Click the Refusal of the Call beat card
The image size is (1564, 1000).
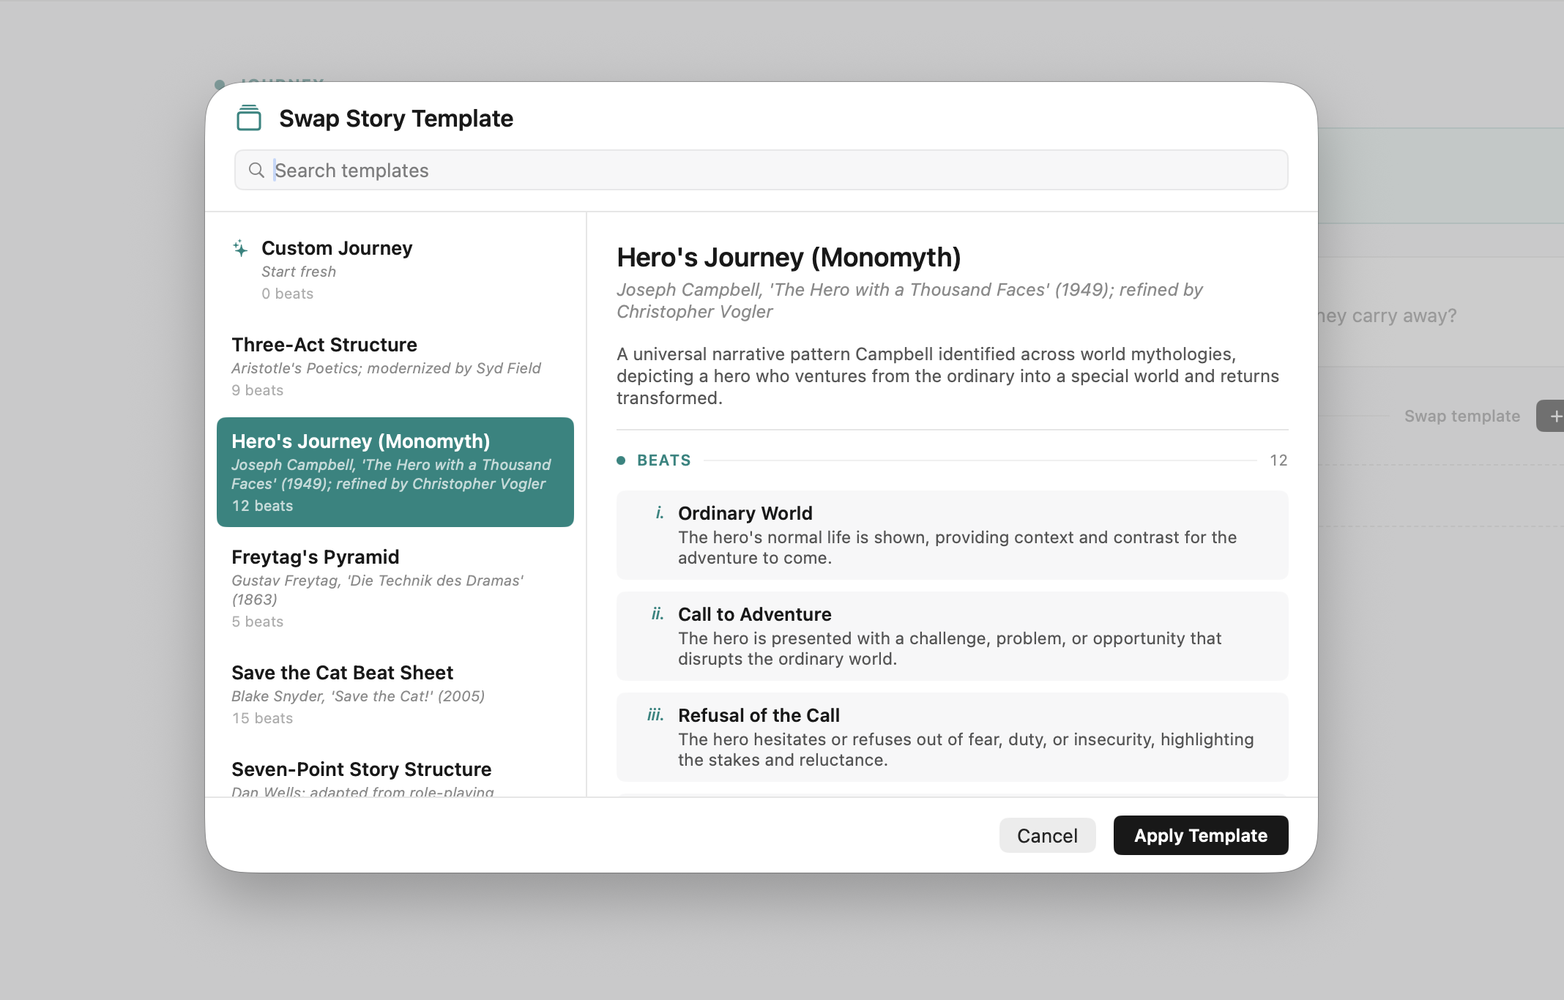pos(952,737)
